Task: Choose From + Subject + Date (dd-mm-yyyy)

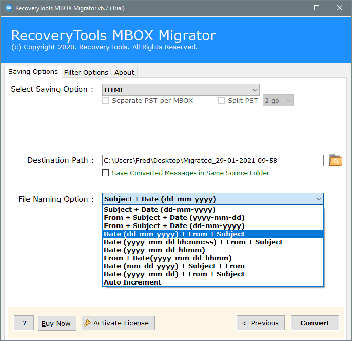Action: (x=213, y=226)
